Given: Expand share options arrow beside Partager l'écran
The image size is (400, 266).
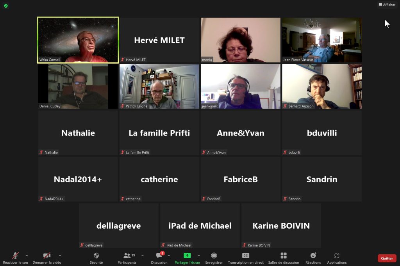Looking at the screenshot, I should point(199,255).
